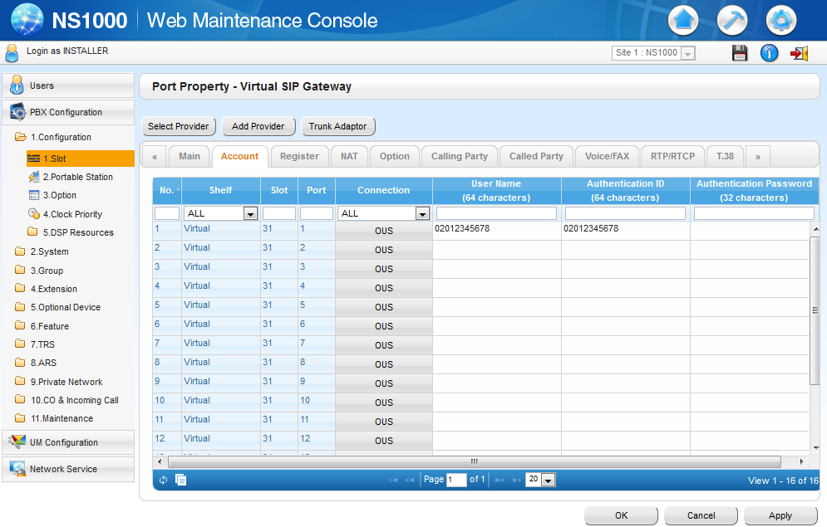Sort by the No. column header

coord(167,191)
